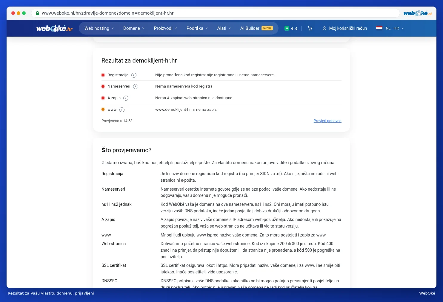Click the WebOké.hr logo in navbar

[x=54, y=28]
